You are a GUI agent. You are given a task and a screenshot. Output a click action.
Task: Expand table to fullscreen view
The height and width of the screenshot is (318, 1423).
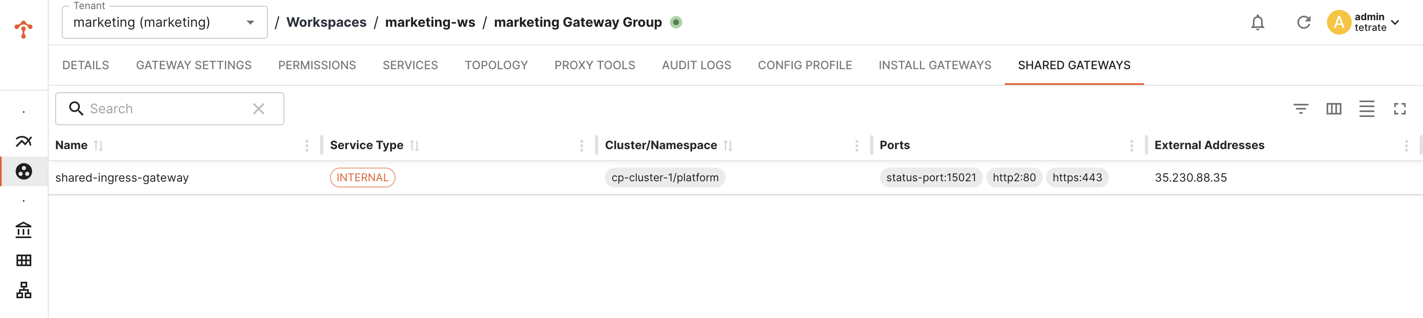tap(1400, 109)
